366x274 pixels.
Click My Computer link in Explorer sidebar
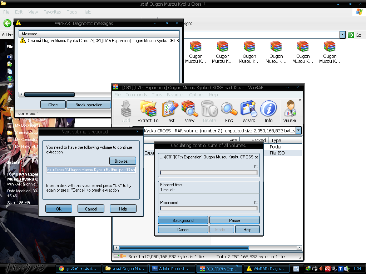[x=26, y=139]
